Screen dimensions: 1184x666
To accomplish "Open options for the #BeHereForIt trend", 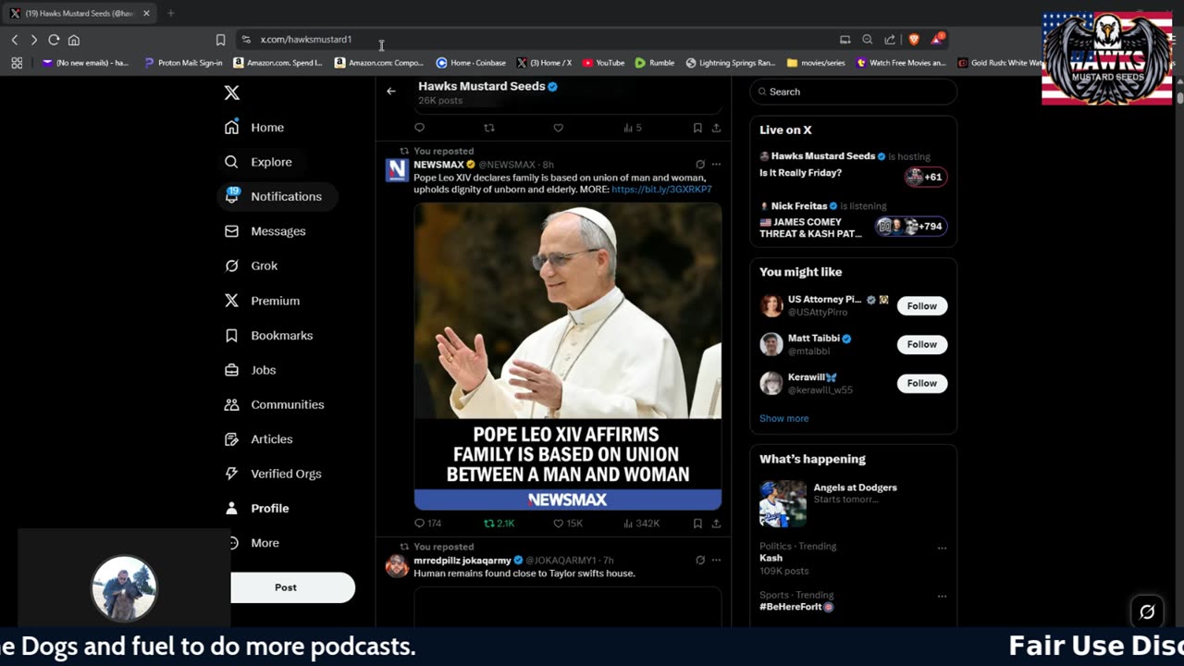I will point(942,598).
